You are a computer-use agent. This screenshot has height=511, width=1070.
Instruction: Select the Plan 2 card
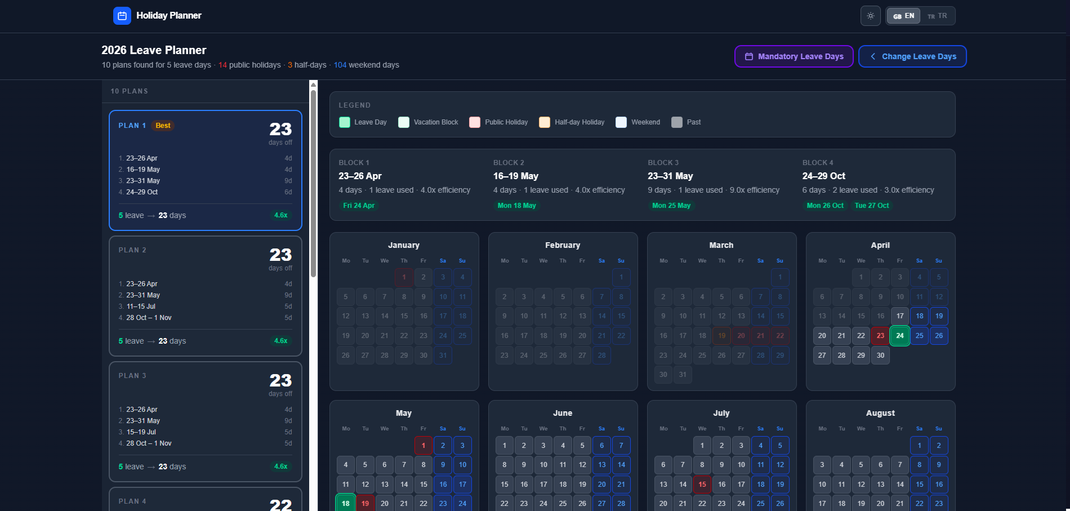click(x=205, y=295)
